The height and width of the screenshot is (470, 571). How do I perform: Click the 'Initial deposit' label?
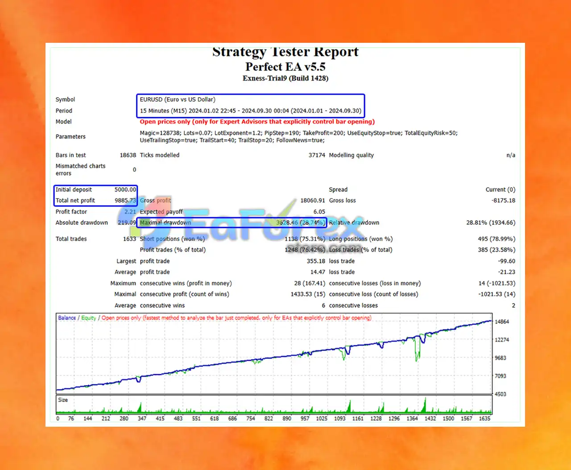[74, 190]
